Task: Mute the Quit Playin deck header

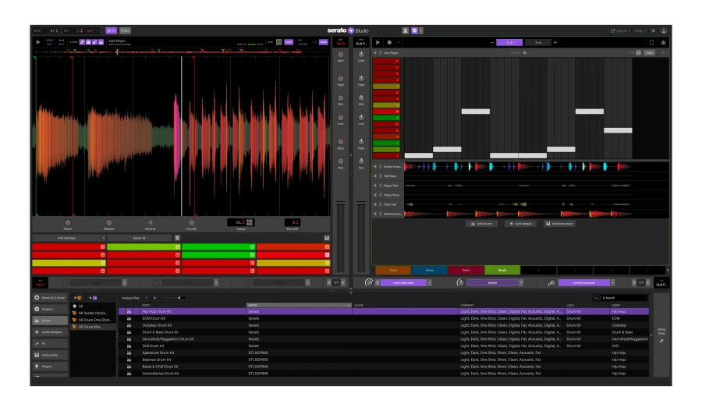Action: pyautogui.click(x=375, y=53)
